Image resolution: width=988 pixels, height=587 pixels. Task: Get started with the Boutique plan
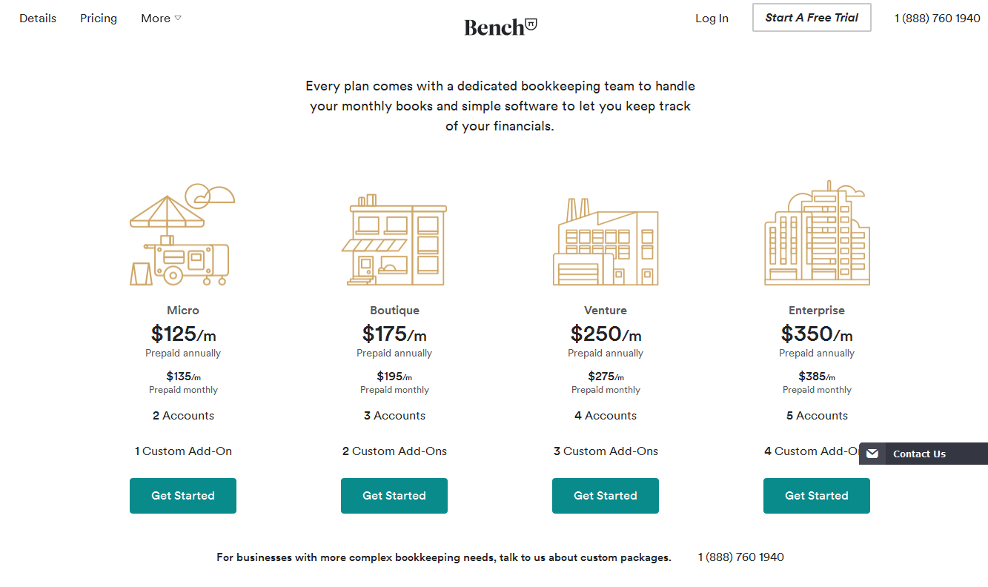click(x=394, y=496)
